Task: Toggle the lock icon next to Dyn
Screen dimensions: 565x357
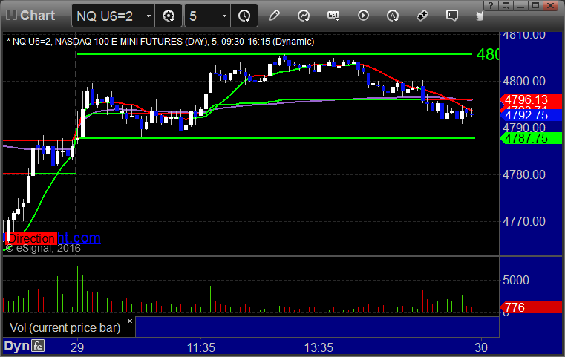Action: [38, 346]
